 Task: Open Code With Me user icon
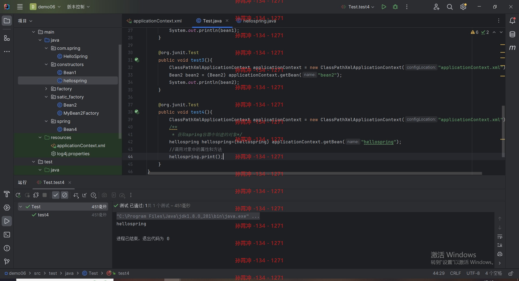point(436,7)
